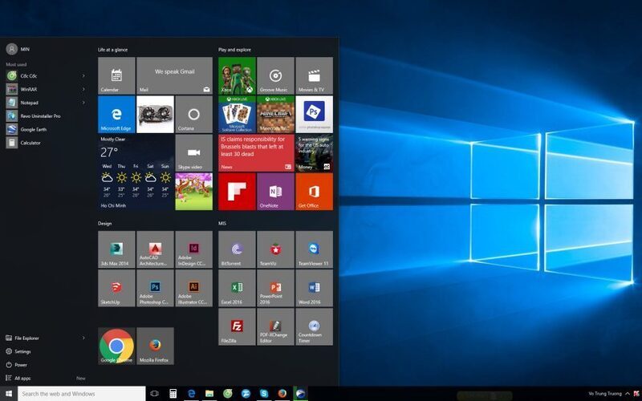Open the Cortana tile
This screenshot has width=642, height=401.
click(x=193, y=114)
